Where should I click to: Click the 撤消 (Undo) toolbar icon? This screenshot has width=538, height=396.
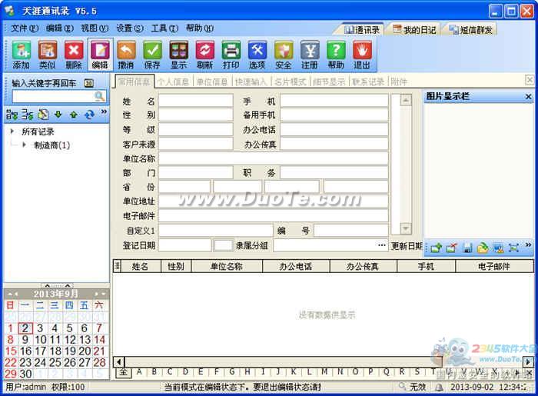[126, 55]
